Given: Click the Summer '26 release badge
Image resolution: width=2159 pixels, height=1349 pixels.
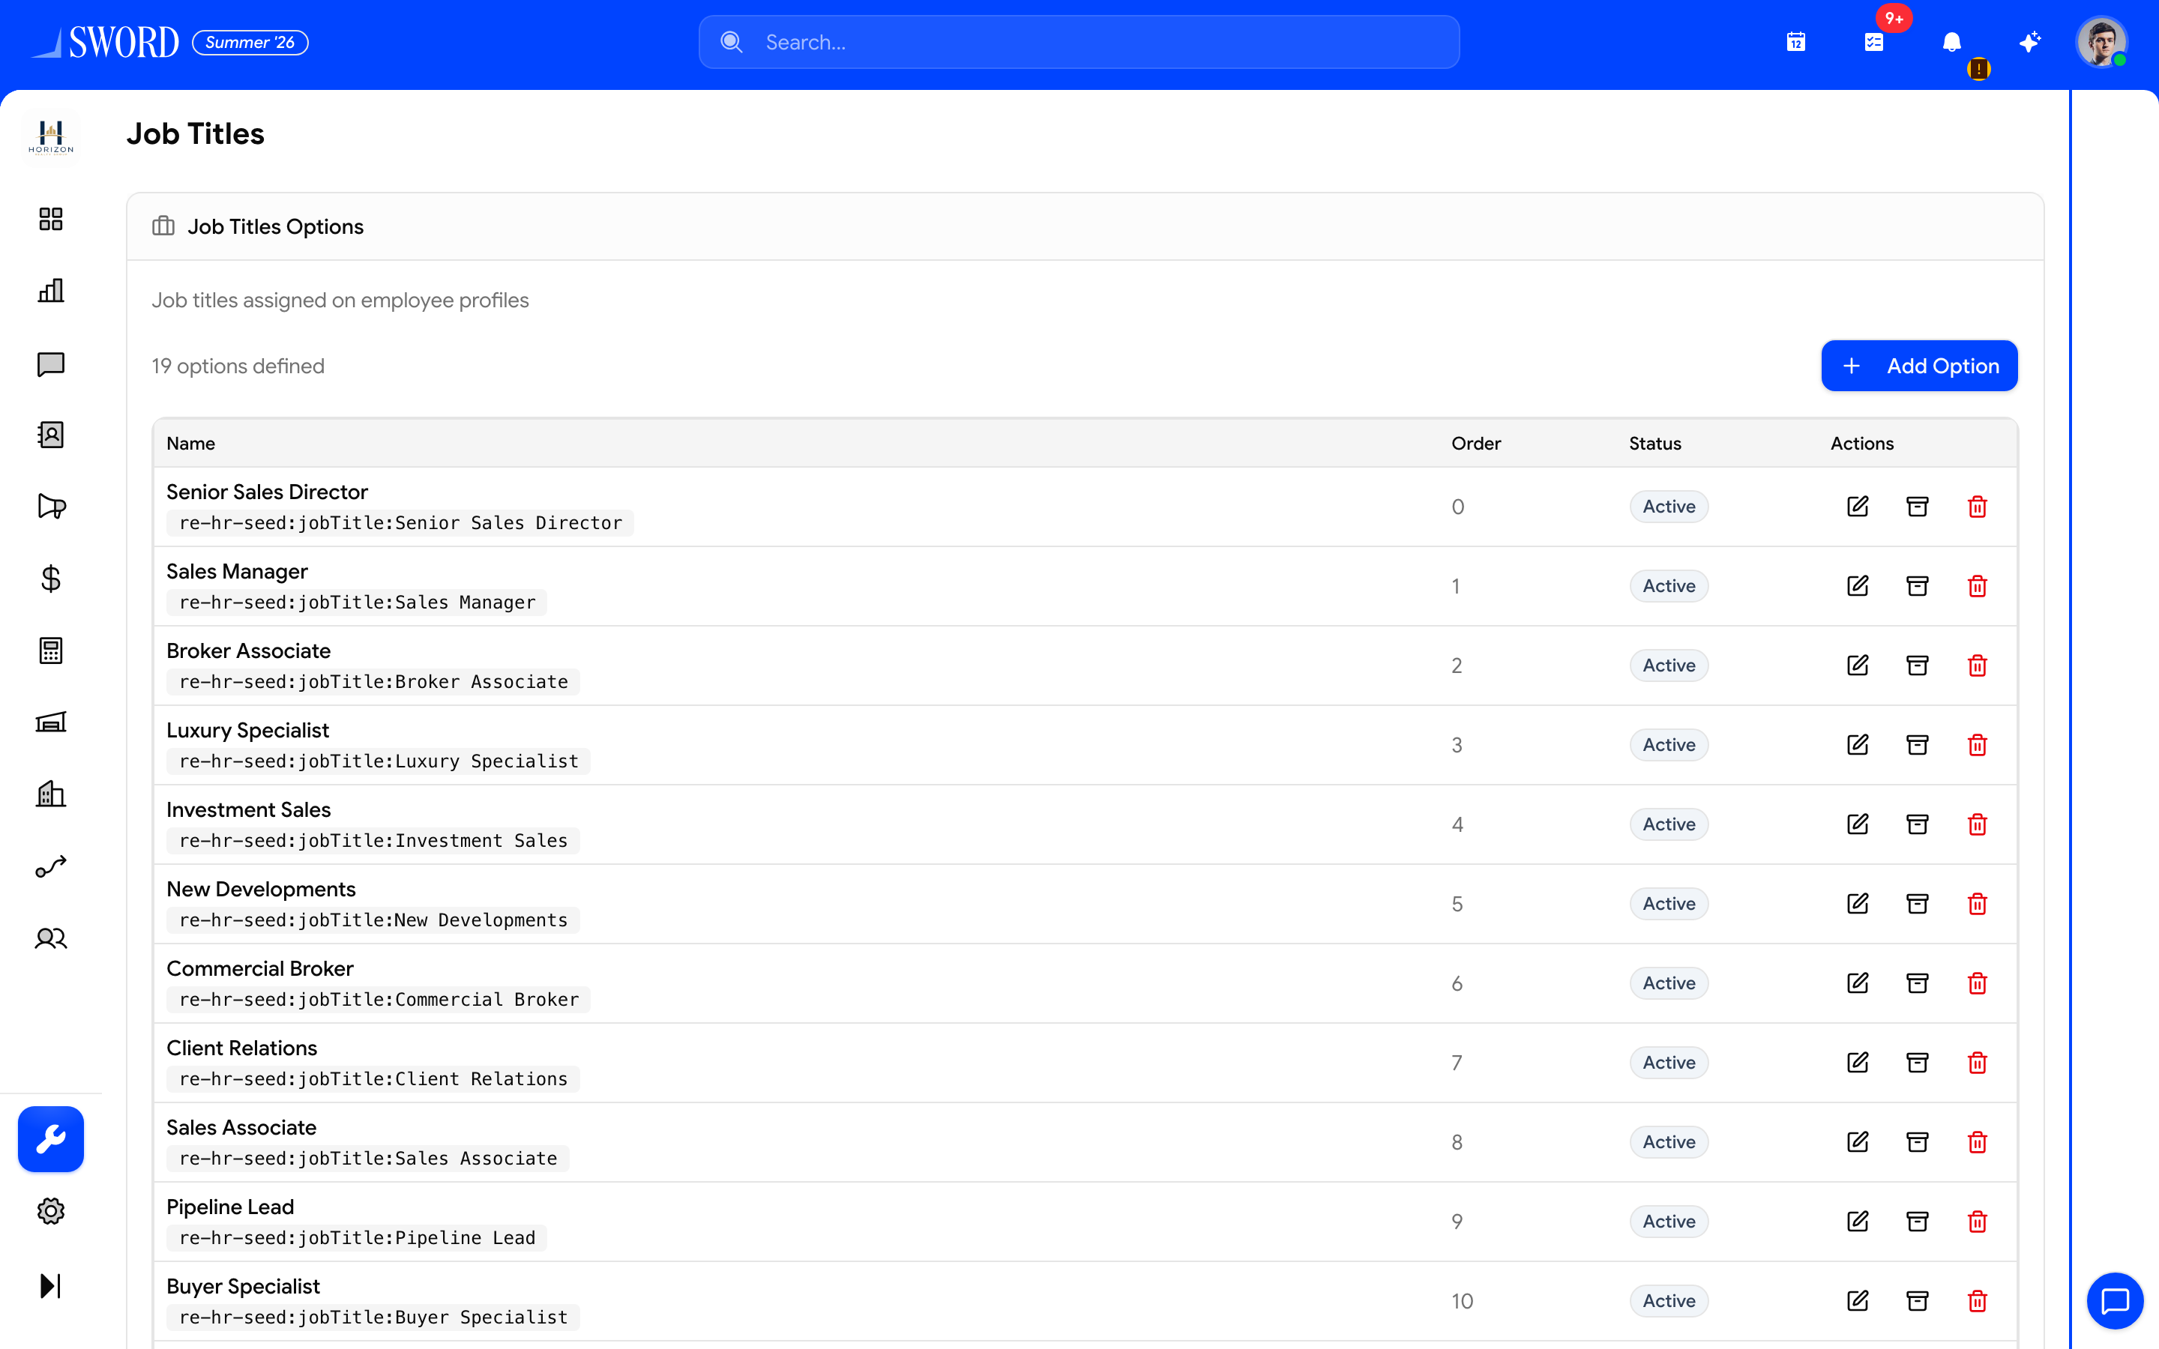Looking at the screenshot, I should point(250,42).
